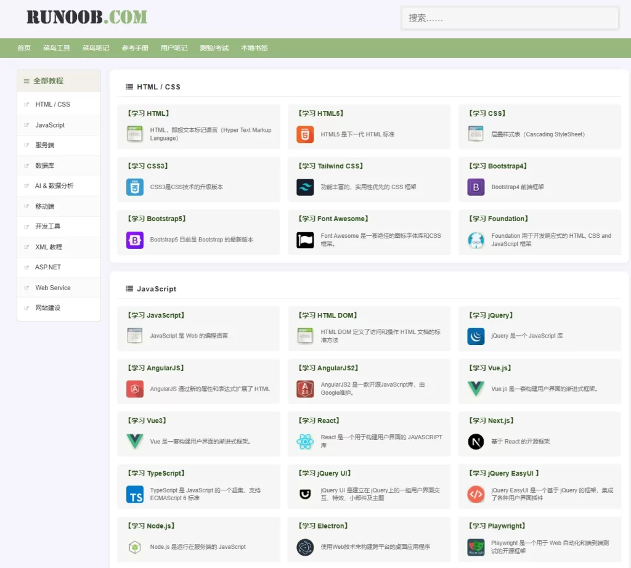Viewport: 631px width, 568px height.
Task: Click the Electron icon
Action: click(x=305, y=547)
